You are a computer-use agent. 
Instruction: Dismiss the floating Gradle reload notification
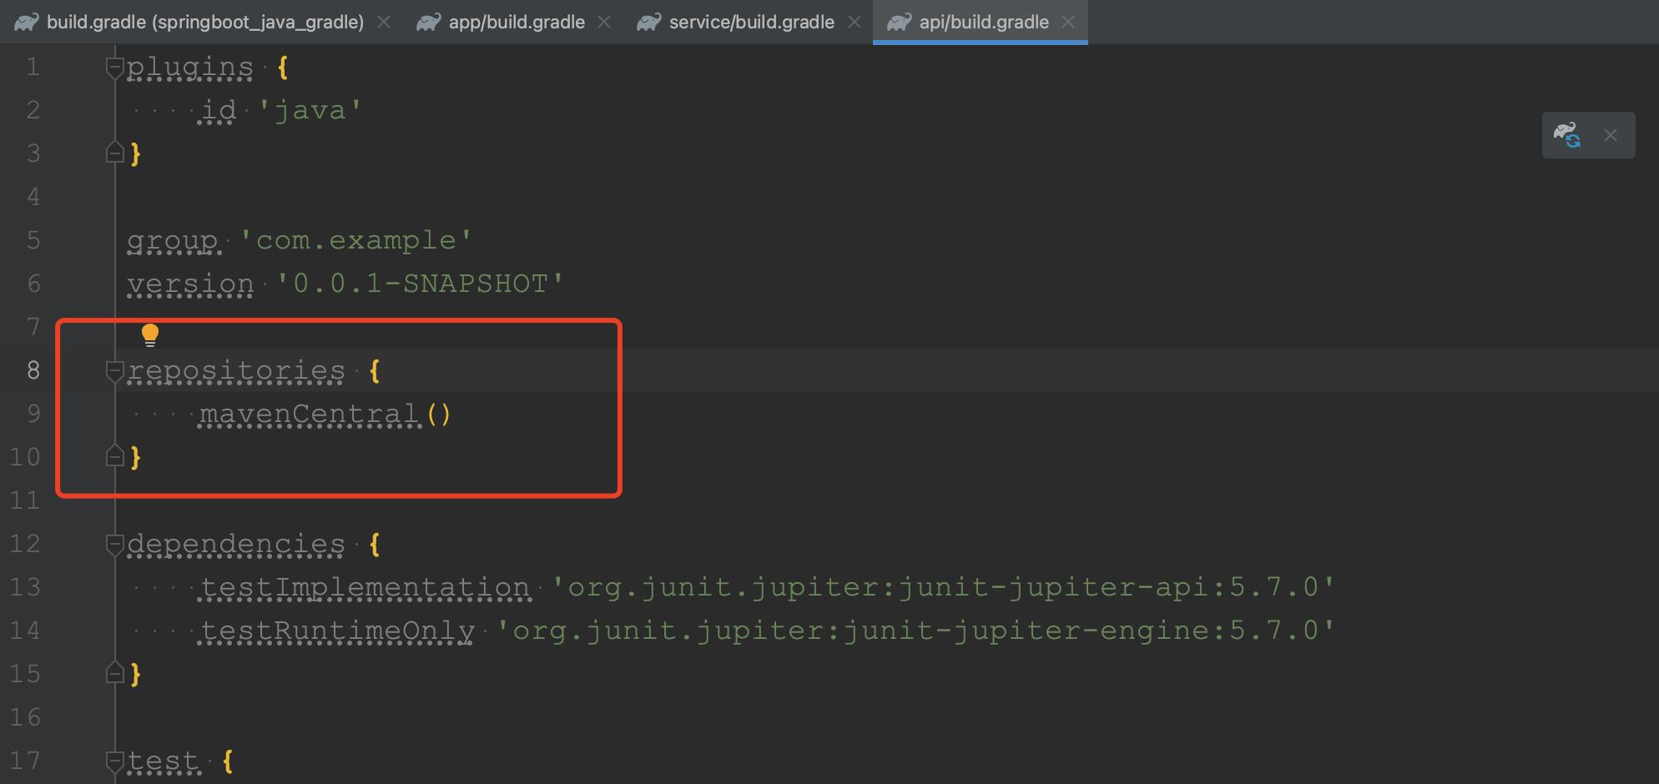1611,135
